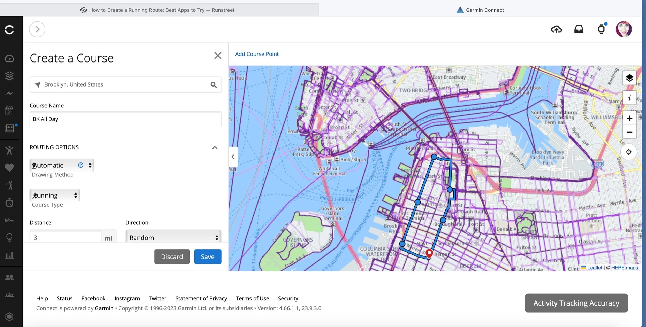Toggle the map layers control
This screenshot has height=327, width=646.
tap(629, 78)
